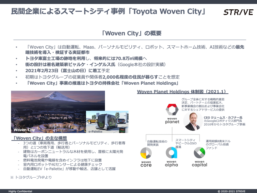Click the STRIVE logo
This screenshot has width=257, height=193.
(238, 12)
